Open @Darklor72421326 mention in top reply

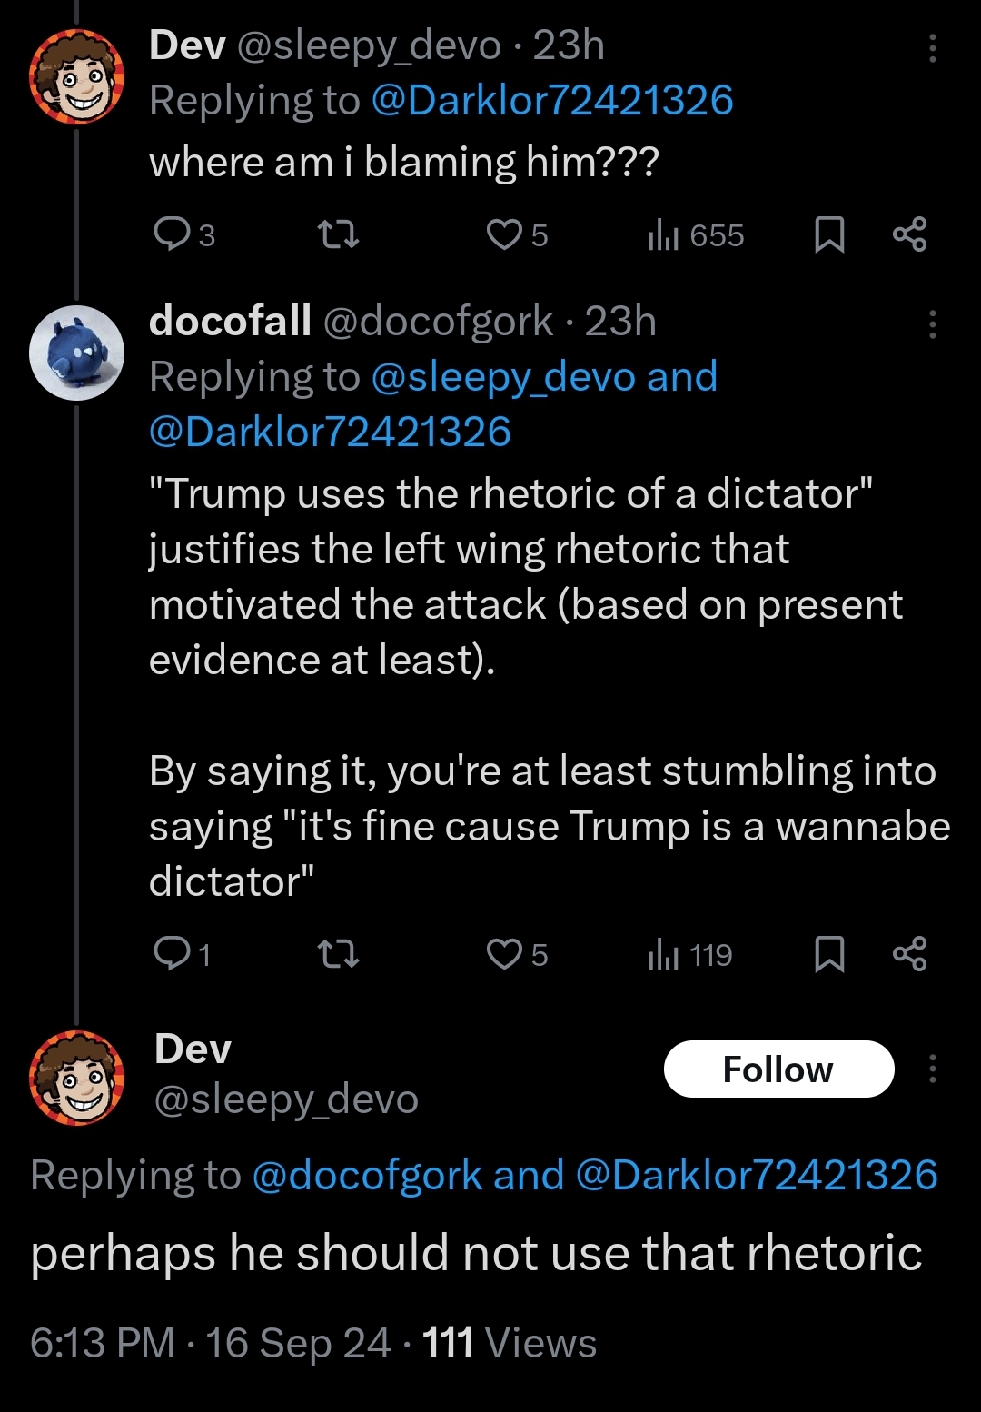pyautogui.click(x=552, y=100)
